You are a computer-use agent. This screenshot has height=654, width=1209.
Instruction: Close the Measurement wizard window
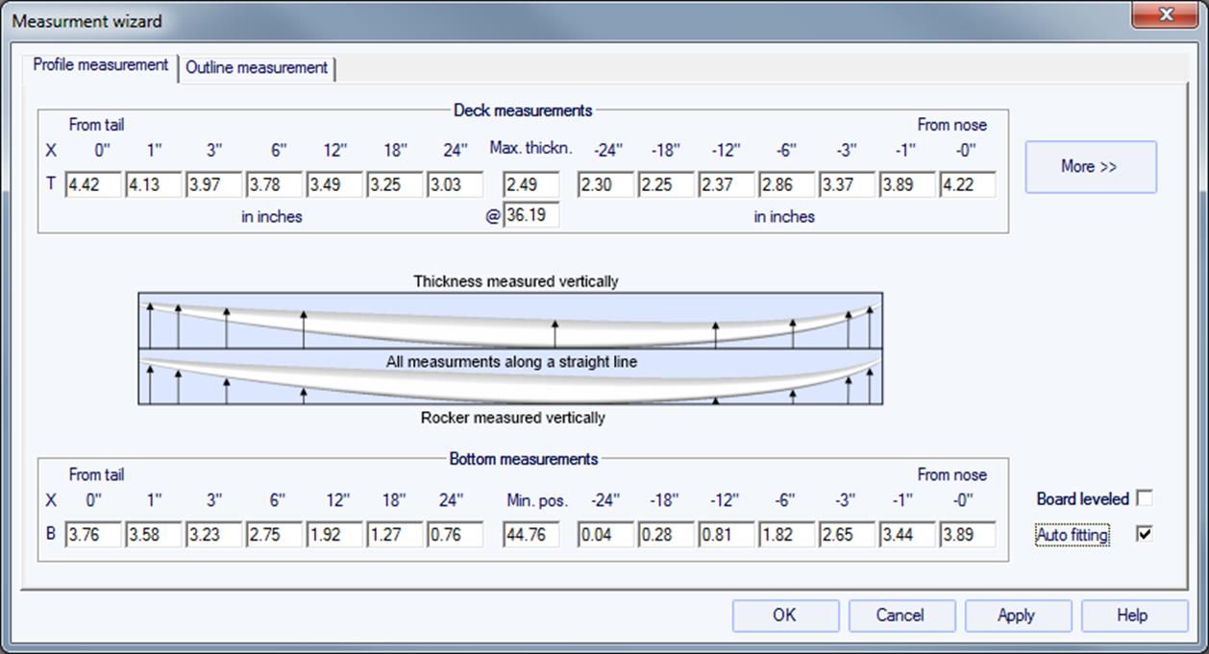pyautogui.click(x=1166, y=16)
